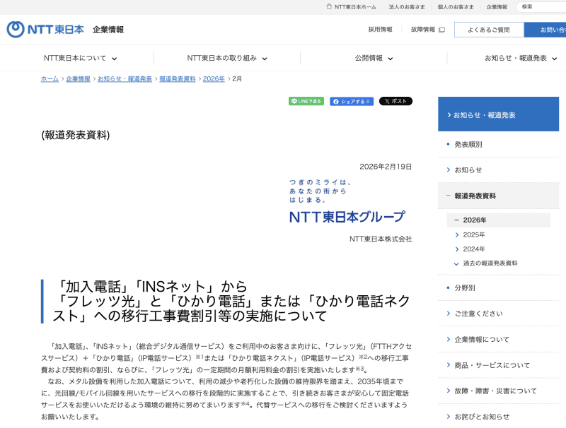This screenshot has height=428, width=566.
Task: Open 商品・サービスについて sidebar link
Action: (492, 365)
